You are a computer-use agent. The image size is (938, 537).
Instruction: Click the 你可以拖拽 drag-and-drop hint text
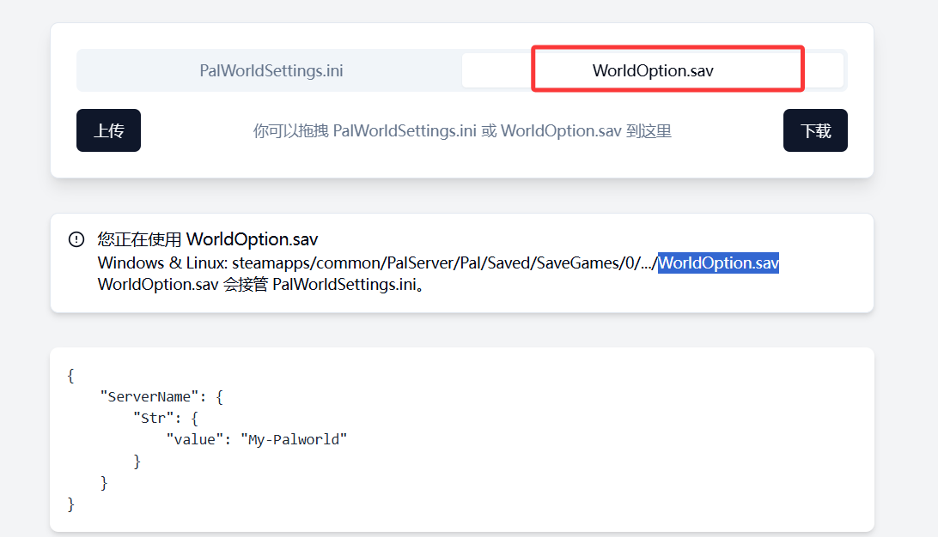tap(290, 131)
